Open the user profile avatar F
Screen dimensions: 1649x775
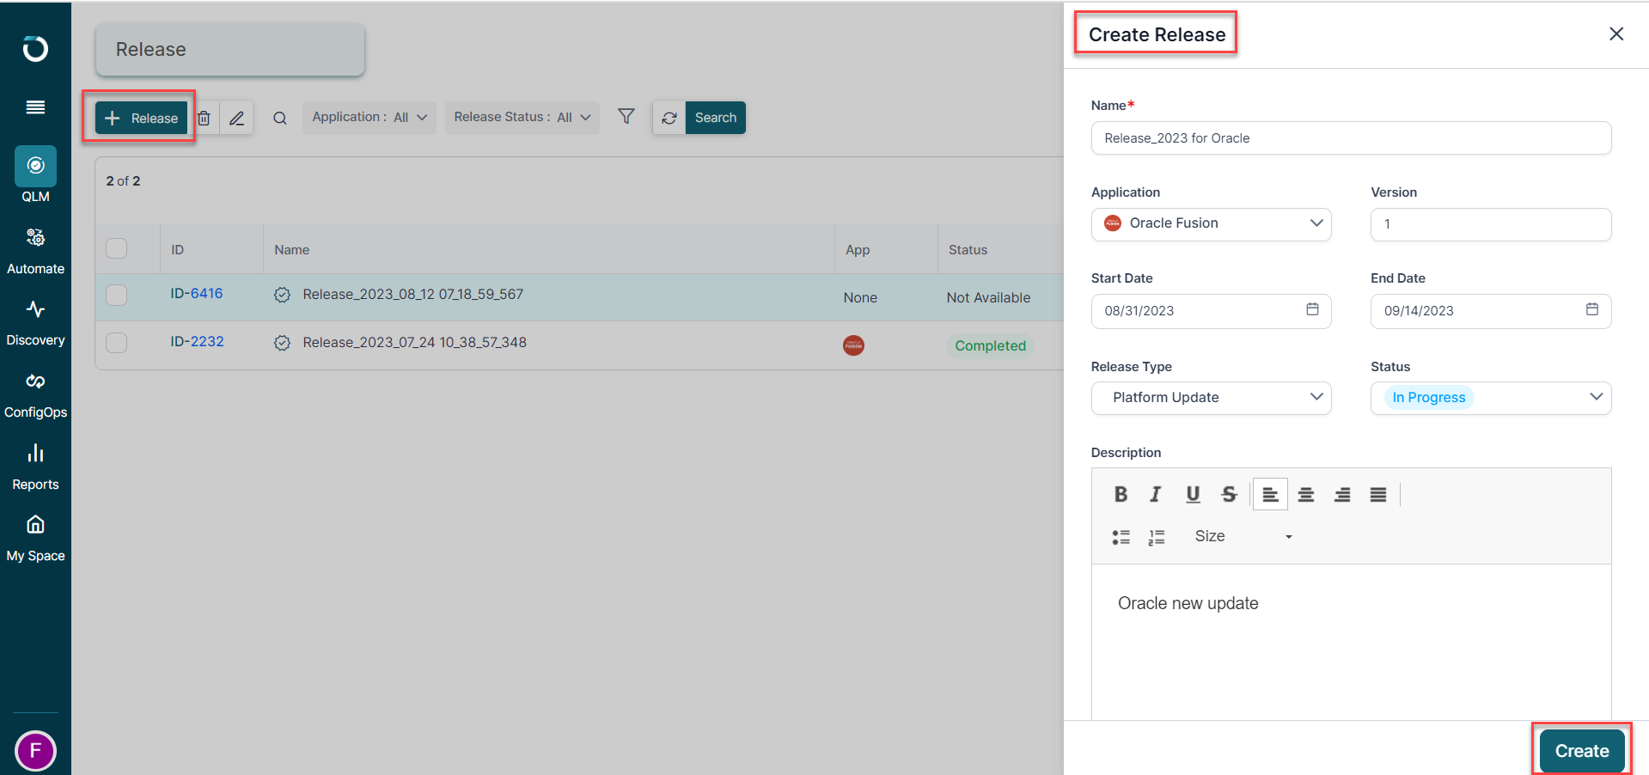[x=35, y=750]
